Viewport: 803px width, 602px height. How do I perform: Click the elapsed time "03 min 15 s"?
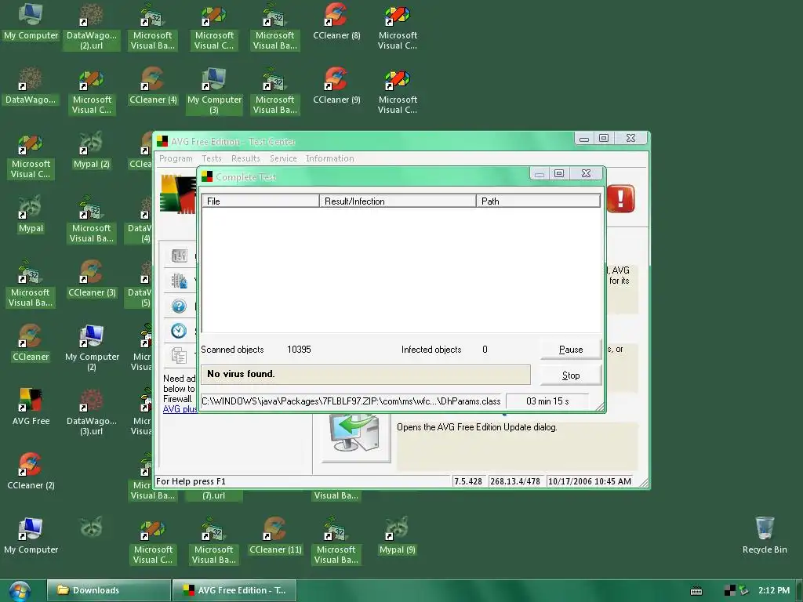(x=547, y=401)
